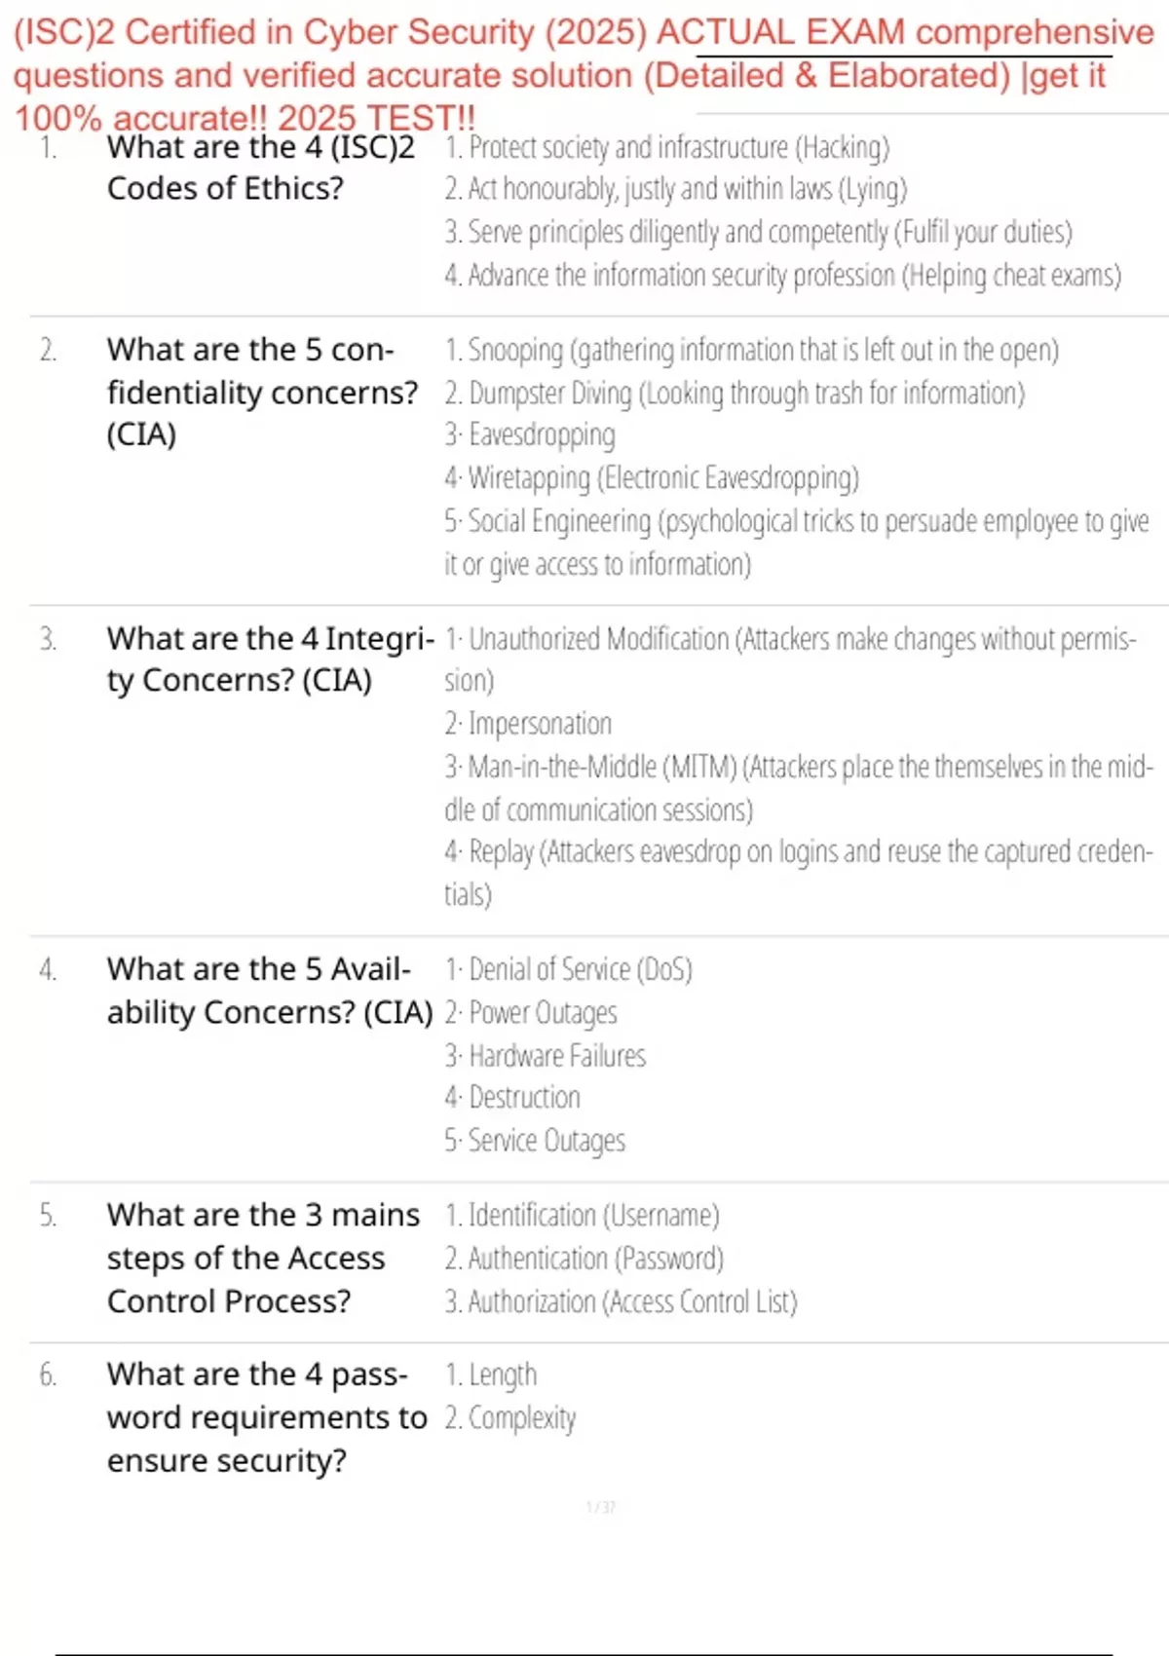Click the "Authentication (Password)" answer line
1169x1656 pixels.
[584, 1259]
